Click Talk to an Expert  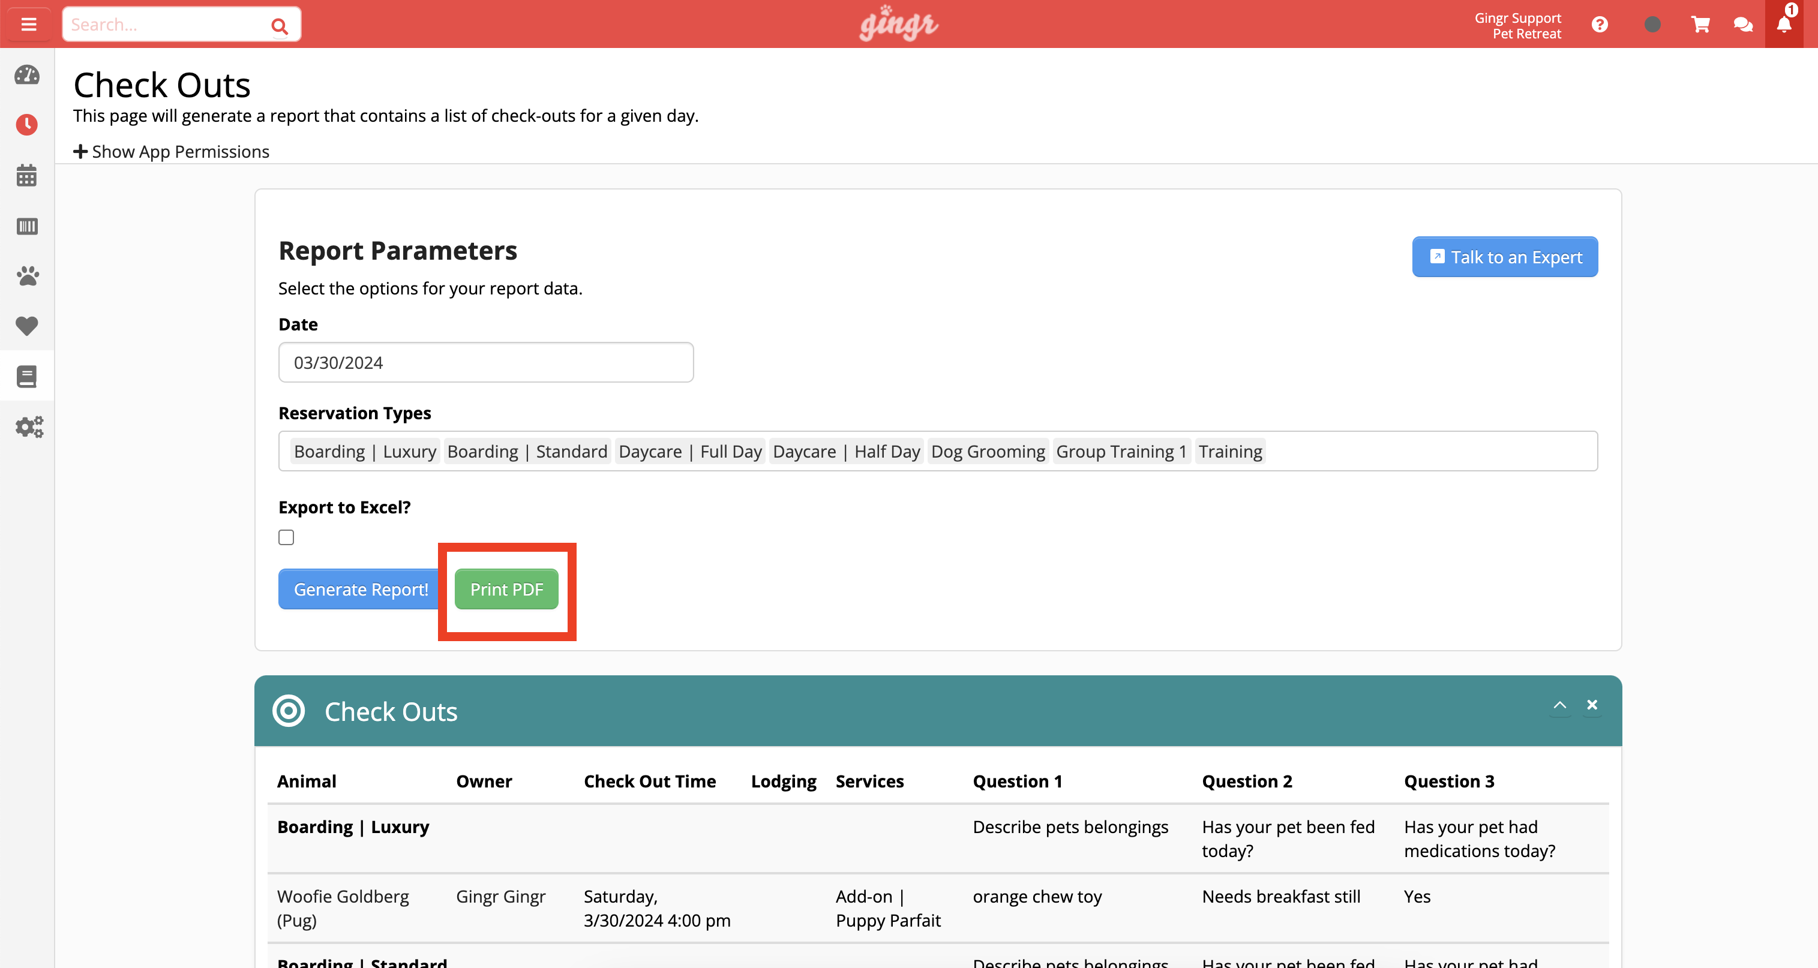pyautogui.click(x=1505, y=257)
